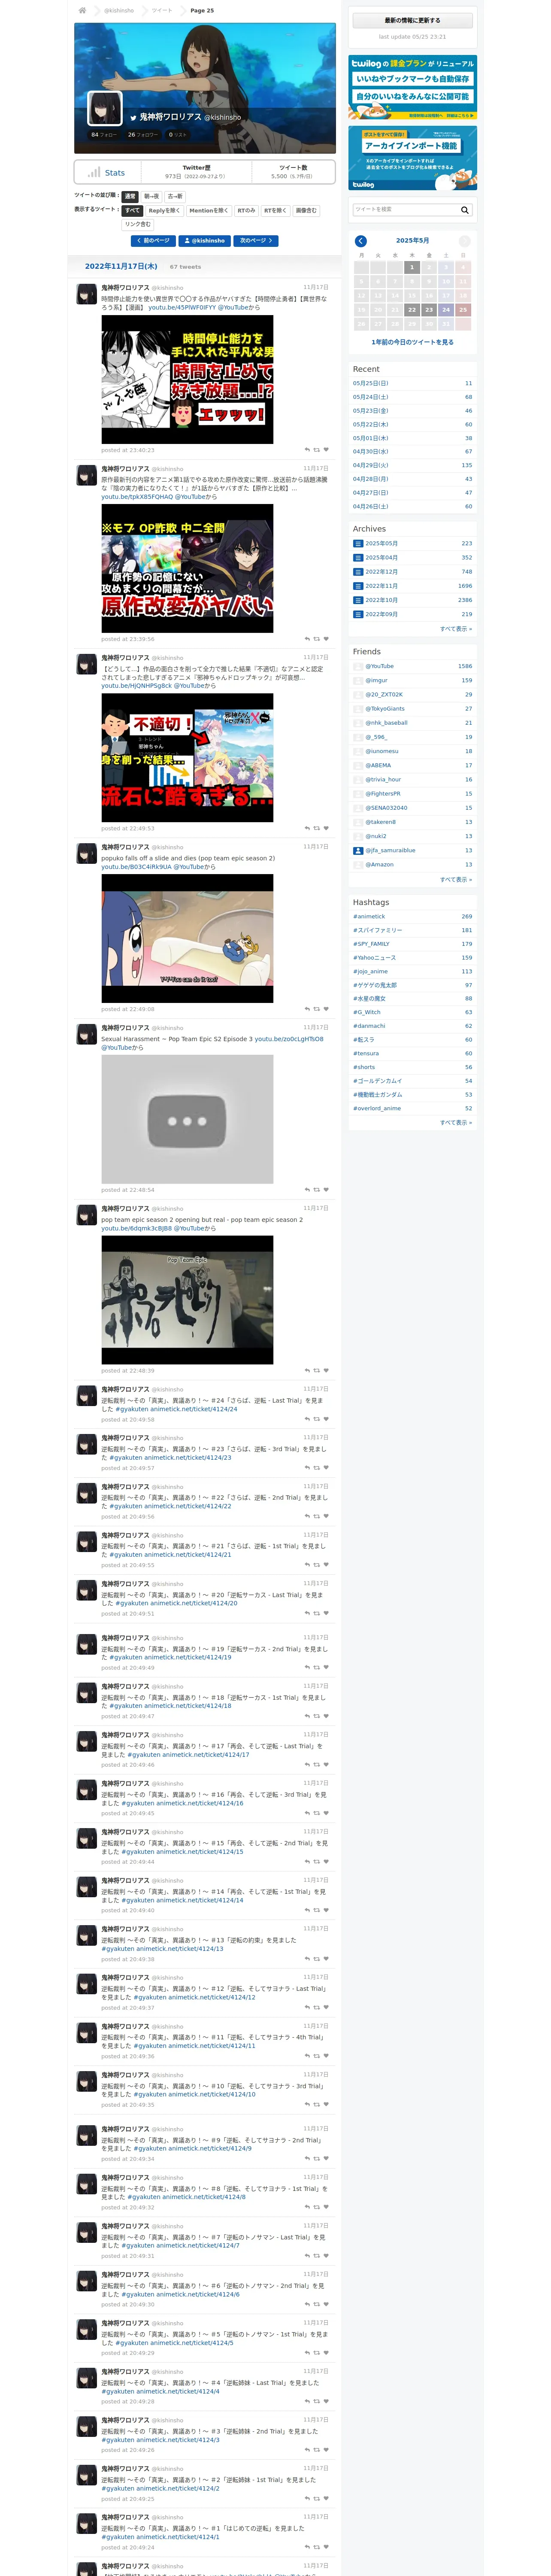Open the @kishinsho breadcrumb item

(119, 10)
